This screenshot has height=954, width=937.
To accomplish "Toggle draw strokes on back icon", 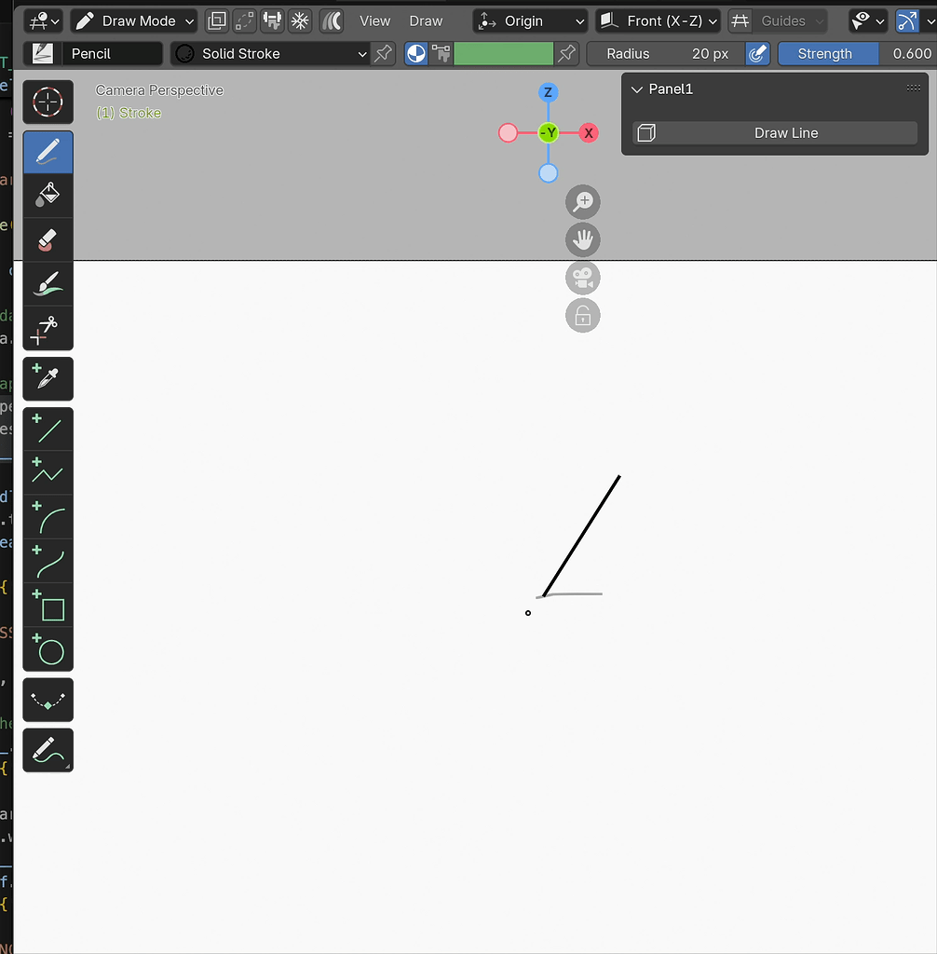I will (x=217, y=20).
